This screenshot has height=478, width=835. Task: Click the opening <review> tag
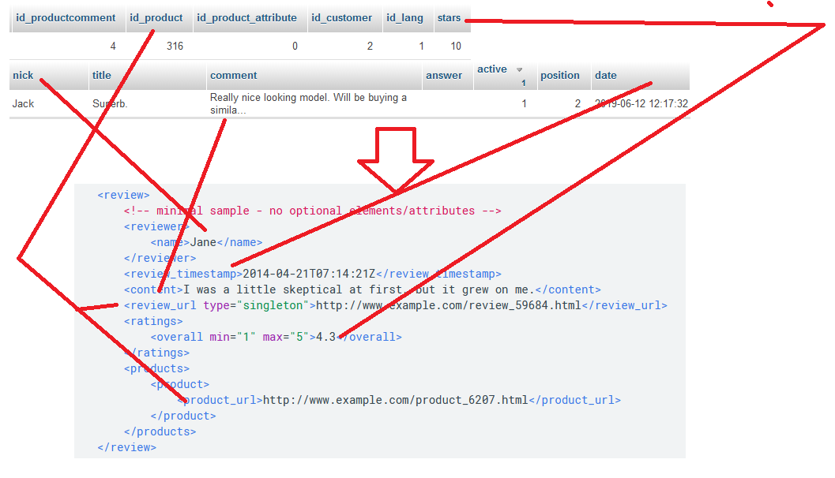123,195
